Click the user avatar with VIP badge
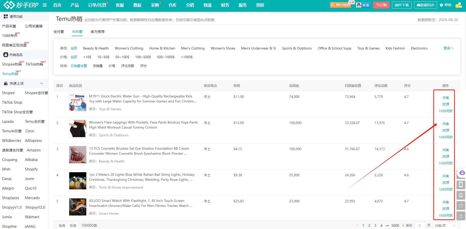This screenshot has height=229, width=466. pyautogui.click(x=458, y=5)
